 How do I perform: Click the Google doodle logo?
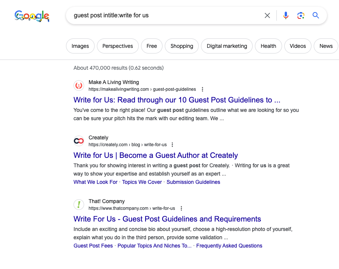tap(32, 16)
